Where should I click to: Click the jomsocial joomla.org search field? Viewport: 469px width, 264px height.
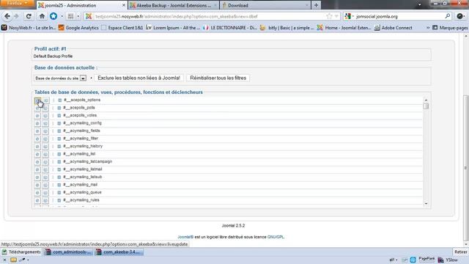(399, 16)
